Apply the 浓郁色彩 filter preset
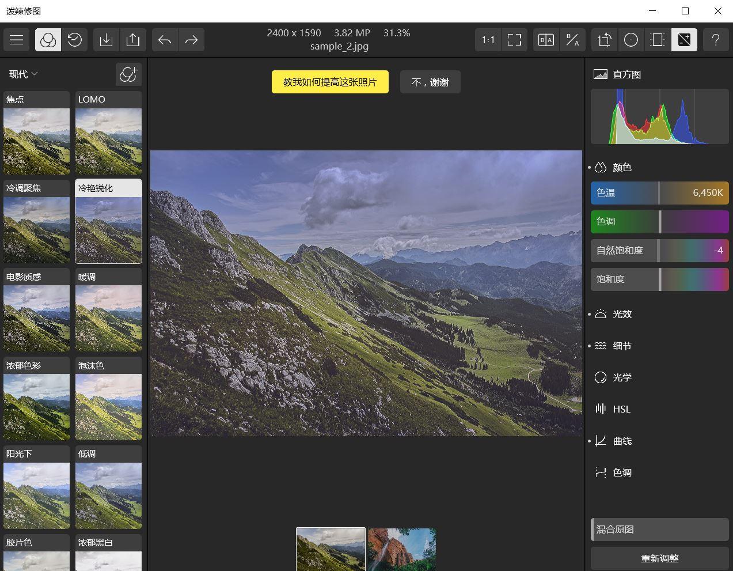Screen dimensions: 733x571 36,399
